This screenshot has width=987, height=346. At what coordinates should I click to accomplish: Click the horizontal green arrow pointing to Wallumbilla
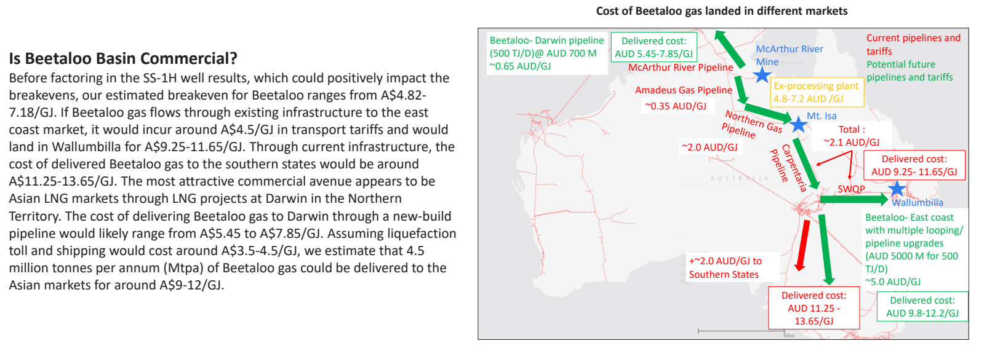click(853, 199)
